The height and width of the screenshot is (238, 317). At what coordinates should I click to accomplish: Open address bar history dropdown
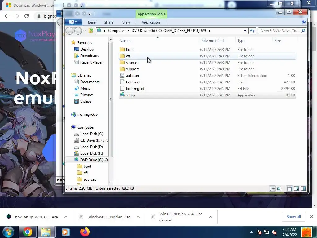245,31
